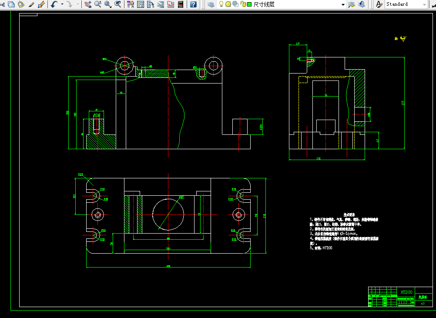436x318 pixels.
Task: Toggle the layer lock padlock icon
Action: [x=243, y=4]
